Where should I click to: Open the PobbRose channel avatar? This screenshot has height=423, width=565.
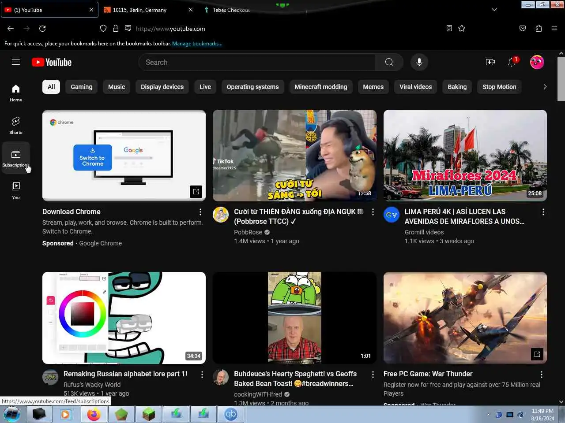(x=221, y=215)
